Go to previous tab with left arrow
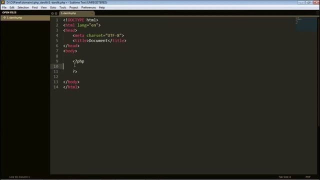 (x=52, y=13)
